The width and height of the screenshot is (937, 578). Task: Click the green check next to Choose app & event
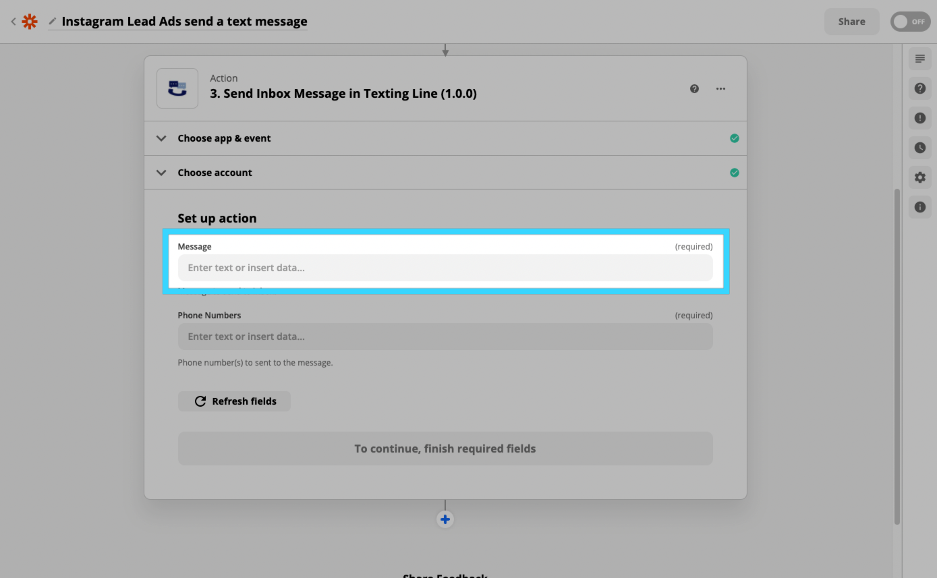click(734, 138)
